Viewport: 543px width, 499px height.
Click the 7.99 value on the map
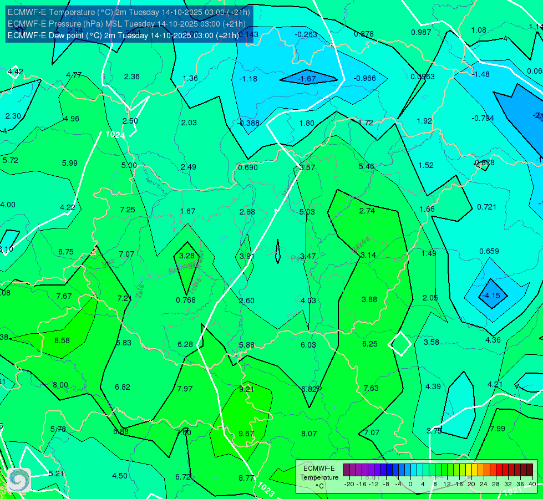tap(498, 429)
